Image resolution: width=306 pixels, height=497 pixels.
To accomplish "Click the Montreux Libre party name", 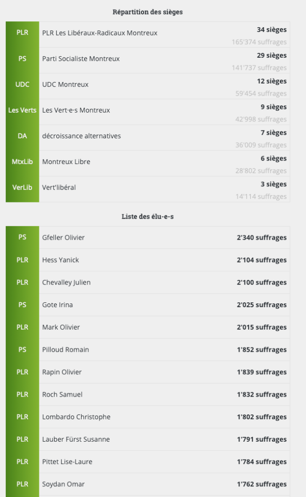I will 66,162.
